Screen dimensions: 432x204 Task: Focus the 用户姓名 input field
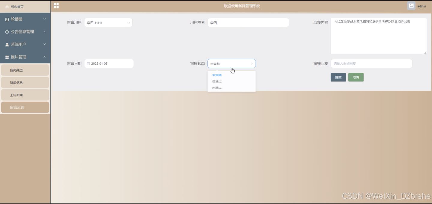pyautogui.click(x=248, y=22)
